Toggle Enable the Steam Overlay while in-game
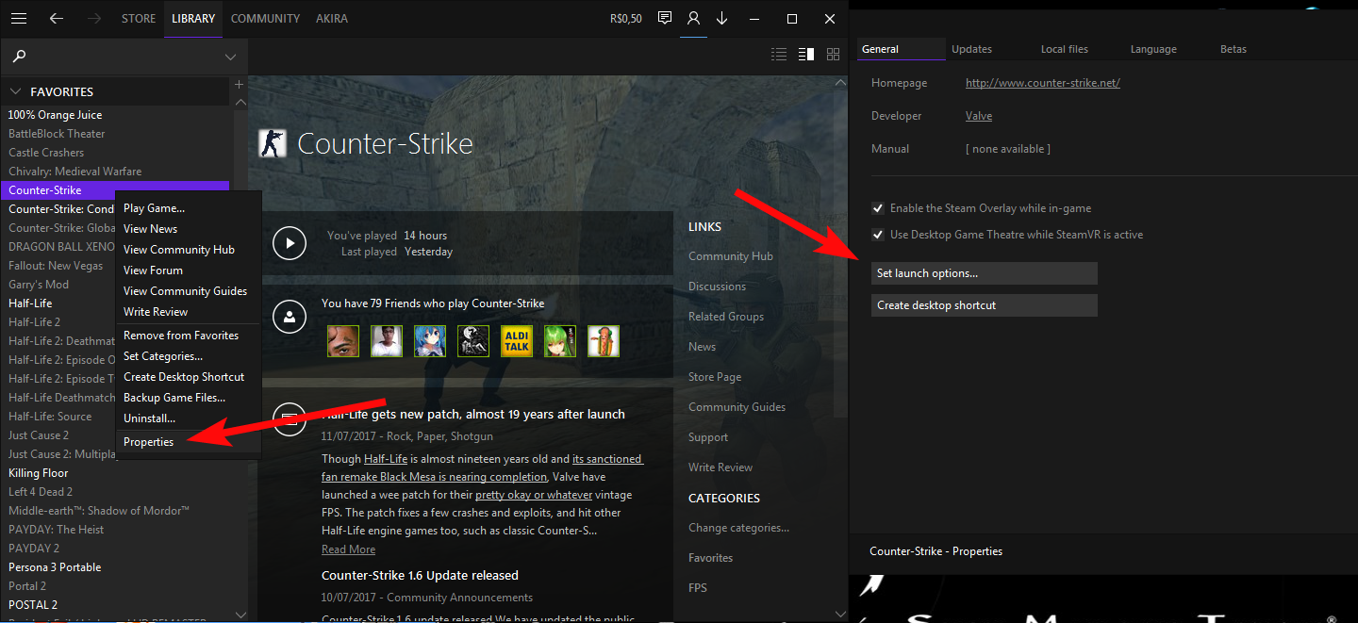The width and height of the screenshot is (1358, 623). 879,208
